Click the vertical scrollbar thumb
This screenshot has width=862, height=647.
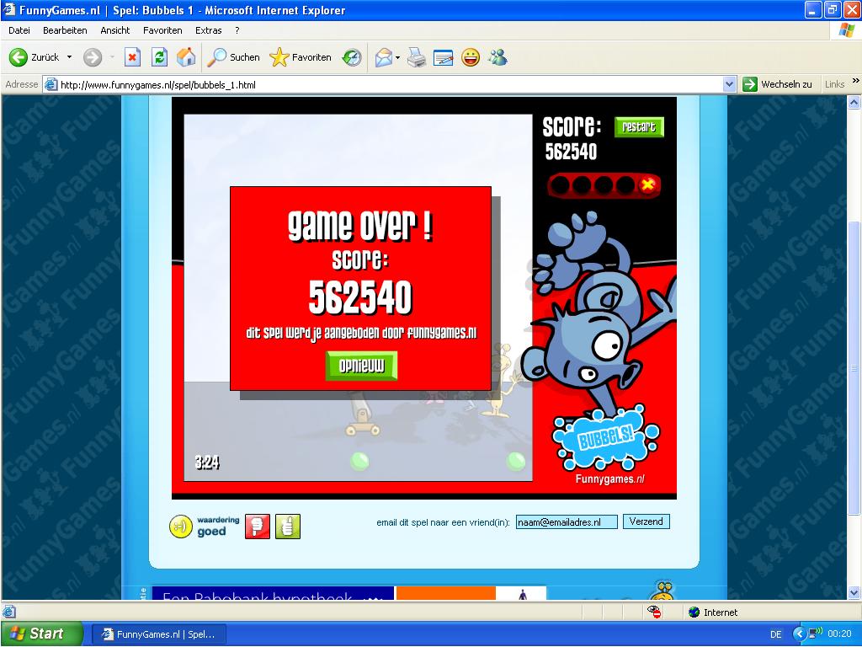(x=854, y=367)
